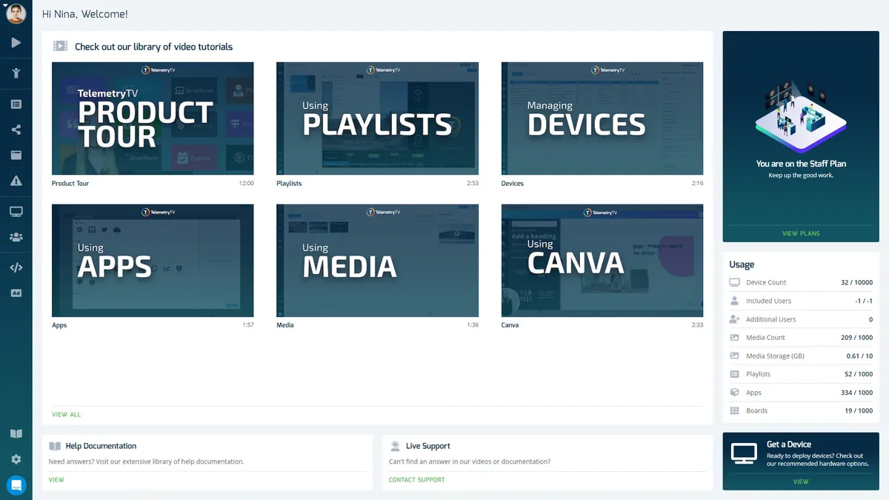Play the Using Canva video thumbnail
The height and width of the screenshot is (500, 889).
coord(602,261)
